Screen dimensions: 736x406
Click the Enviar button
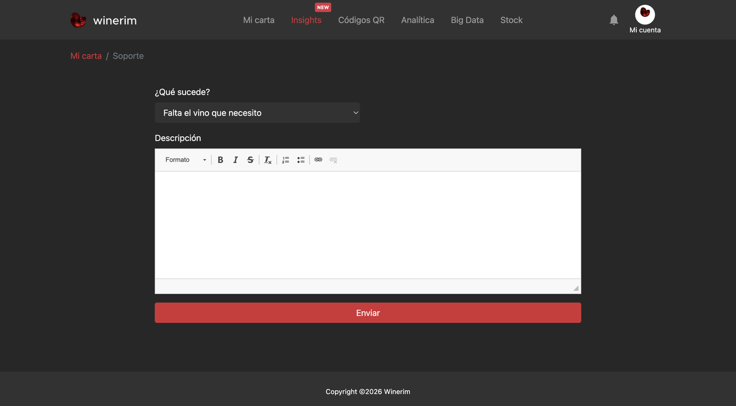click(x=368, y=313)
